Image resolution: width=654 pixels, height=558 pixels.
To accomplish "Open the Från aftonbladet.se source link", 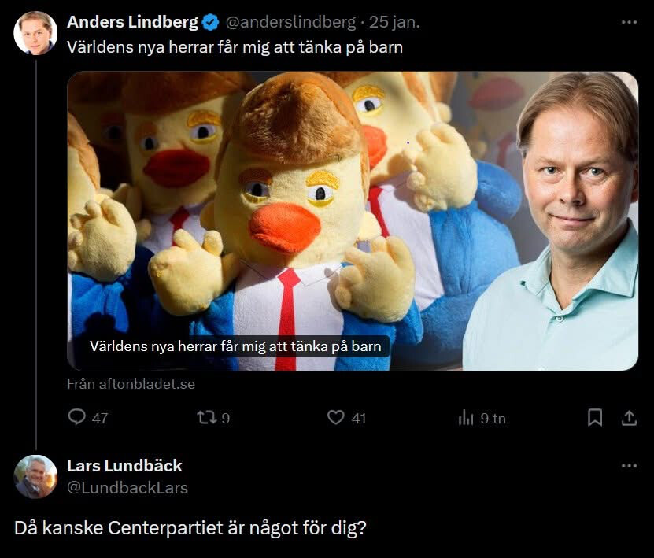I will pyautogui.click(x=131, y=384).
